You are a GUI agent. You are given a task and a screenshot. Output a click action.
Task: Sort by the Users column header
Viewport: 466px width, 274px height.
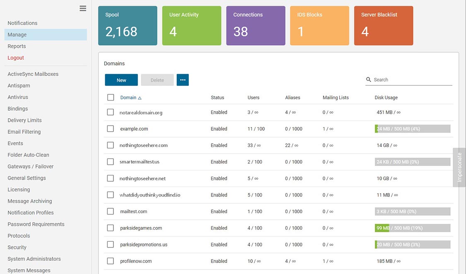(x=254, y=97)
